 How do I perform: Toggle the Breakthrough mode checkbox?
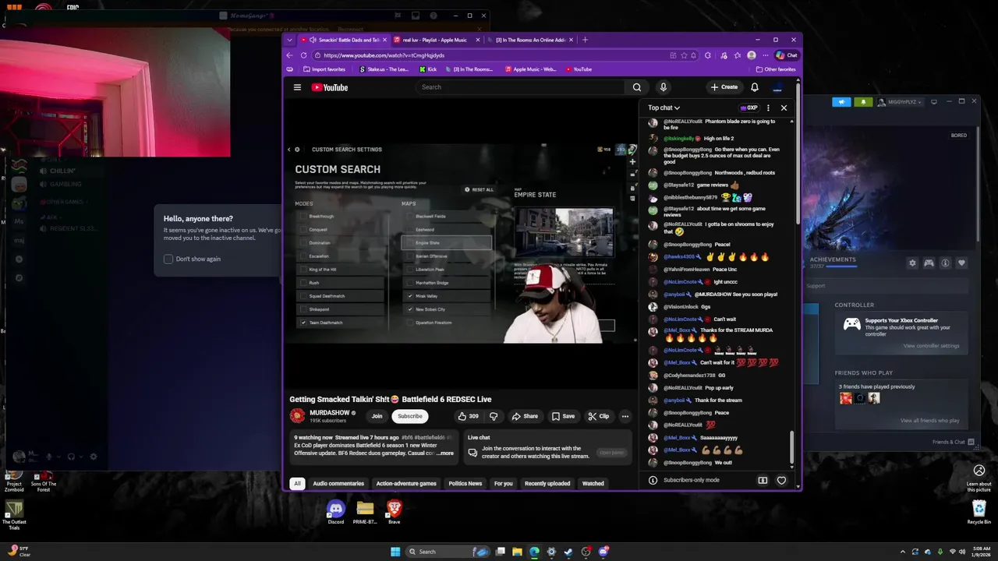tap(303, 216)
